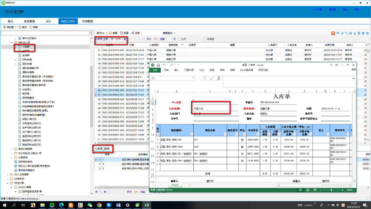
Task: Click the 新建 new document button
Action: point(124,33)
